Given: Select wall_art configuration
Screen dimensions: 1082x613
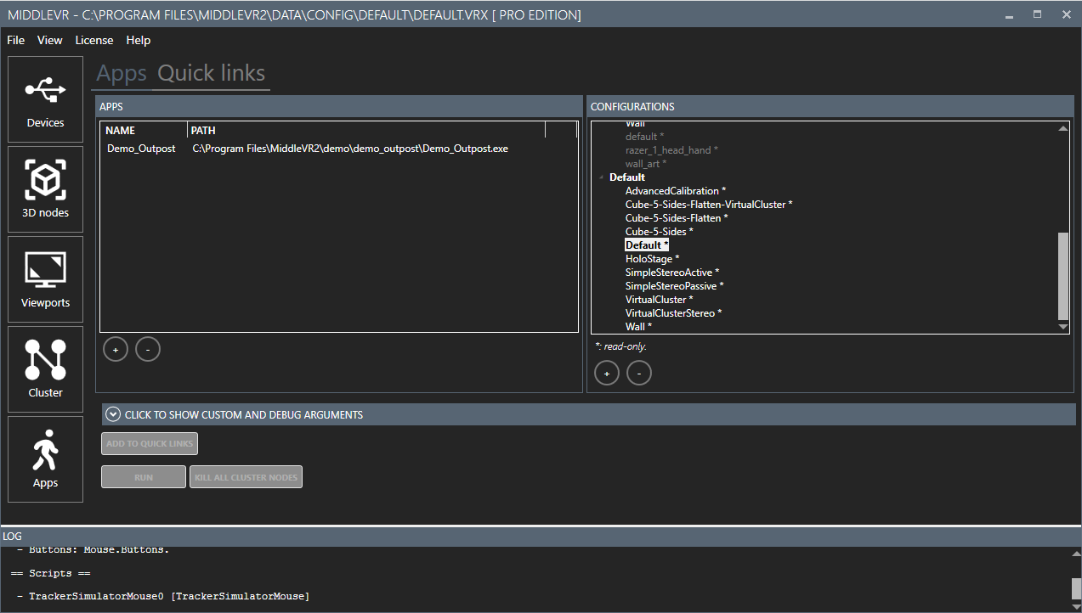Looking at the screenshot, I should tap(646, 164).
